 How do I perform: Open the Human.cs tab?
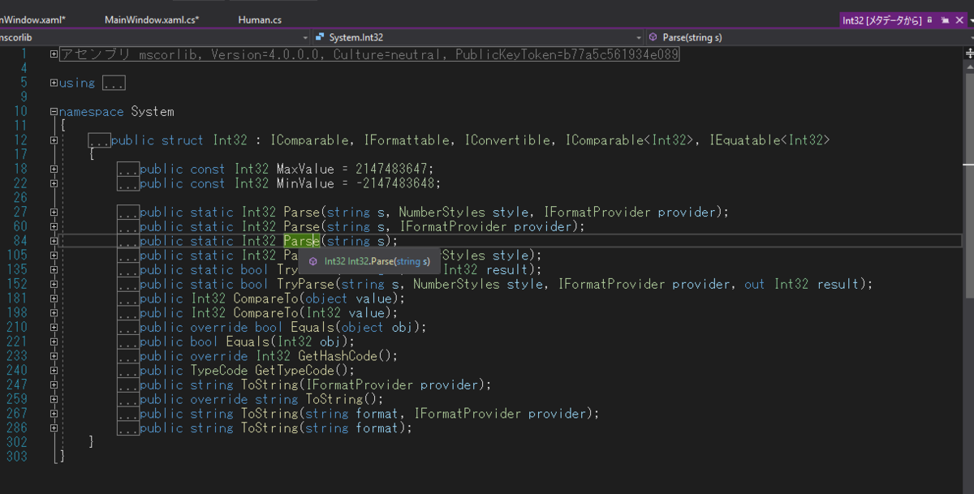pos(260,19)
